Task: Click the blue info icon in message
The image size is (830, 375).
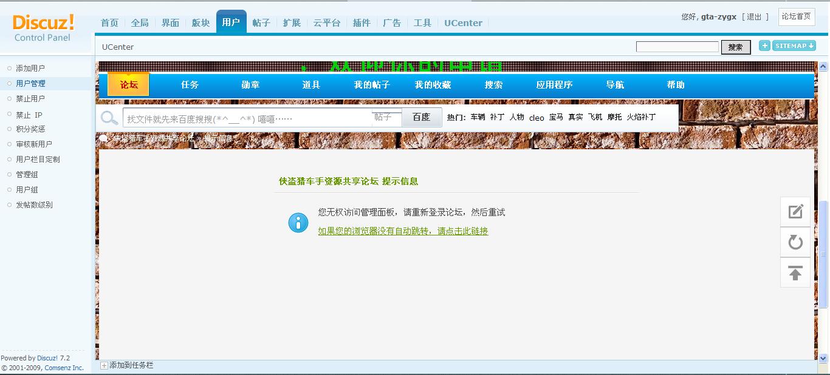Action: pyautogui.click(x=298, y=223)
